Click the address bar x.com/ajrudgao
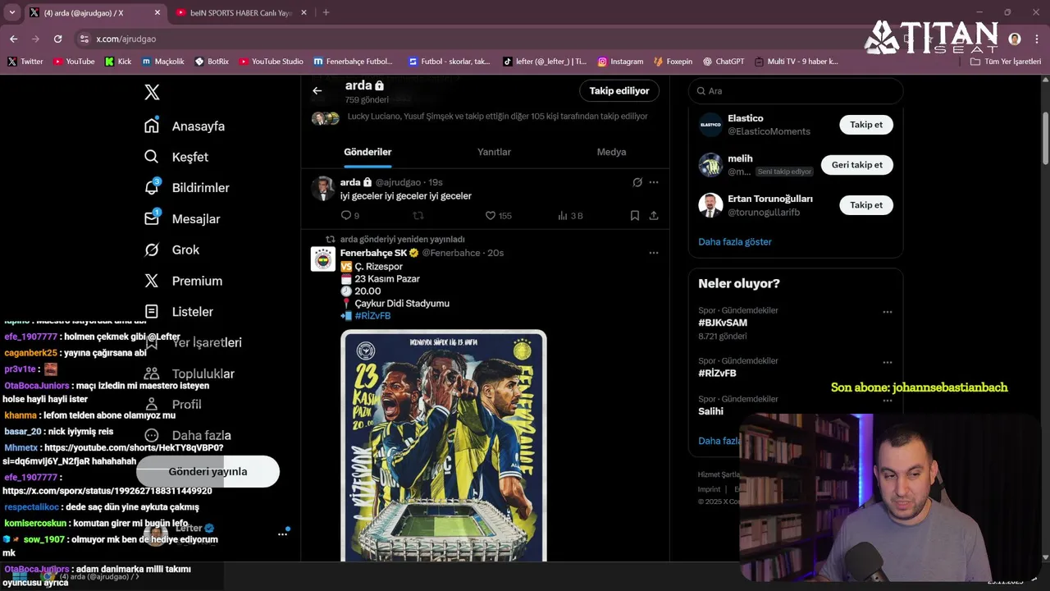 pos(126,39)
